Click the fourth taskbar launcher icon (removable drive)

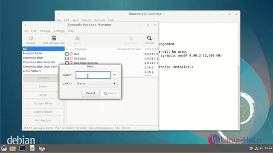(32, 148)
